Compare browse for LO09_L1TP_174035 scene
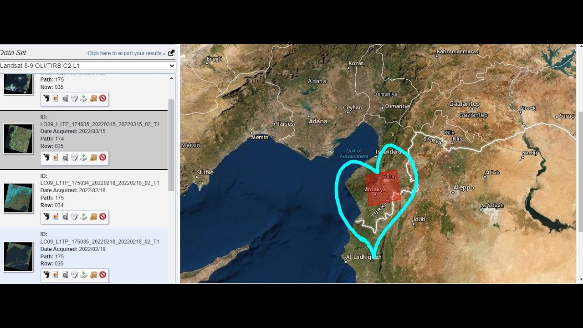This screenshot has height=328, width=583. [x=65, y=158]
